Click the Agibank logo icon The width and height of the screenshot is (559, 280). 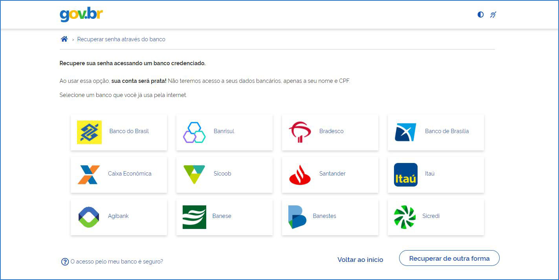[89, 217]
